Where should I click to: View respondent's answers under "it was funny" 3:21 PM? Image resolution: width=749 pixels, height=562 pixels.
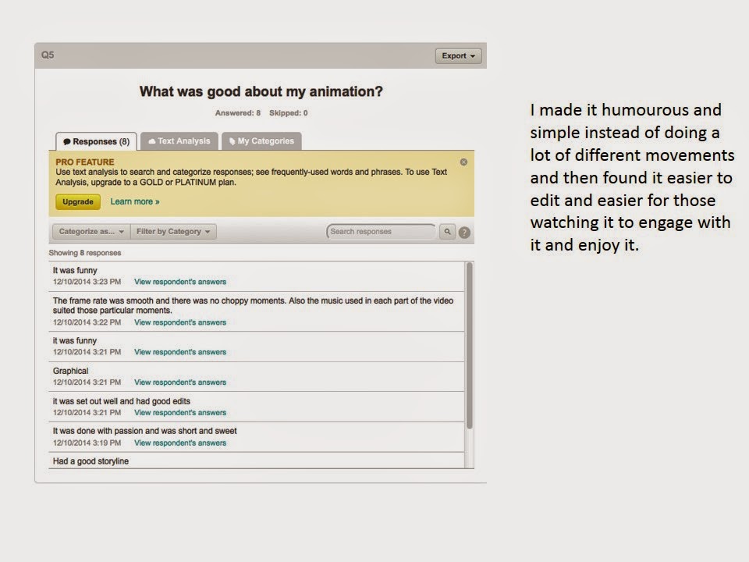pyautogui.click(x=180, y=352)
